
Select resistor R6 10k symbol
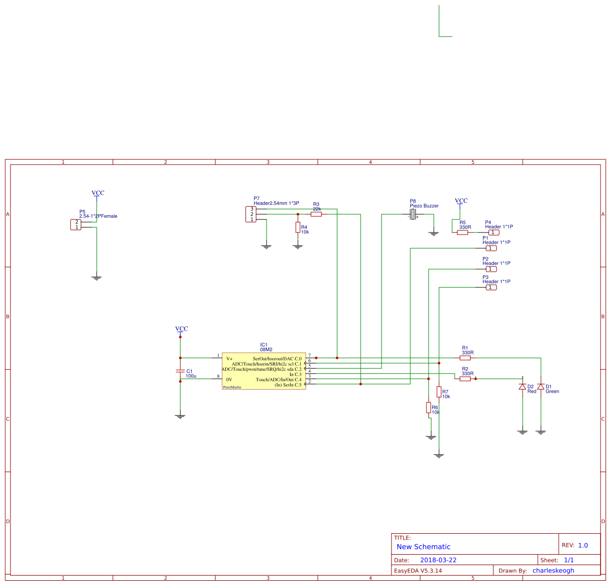click(x=429, y=408)
